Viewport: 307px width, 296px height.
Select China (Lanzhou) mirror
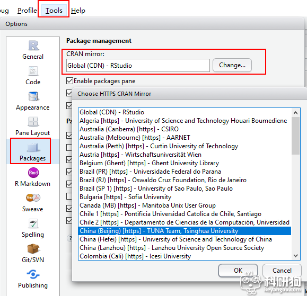185,248
